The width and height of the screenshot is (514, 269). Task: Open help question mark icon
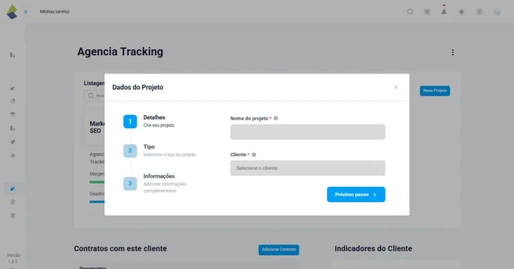tap(479, 12)
